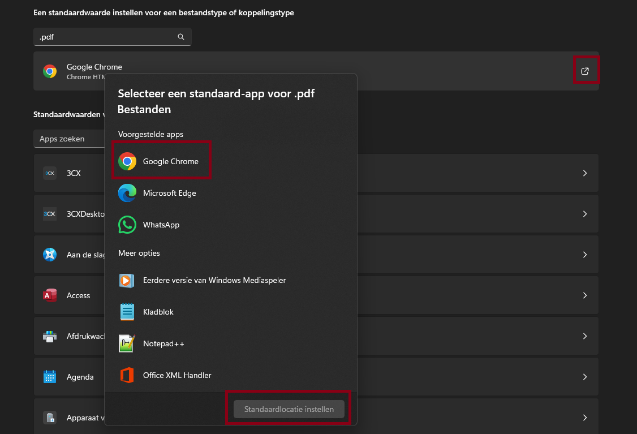
Task: Expand the Agenda row chevron
Action: 585,377
